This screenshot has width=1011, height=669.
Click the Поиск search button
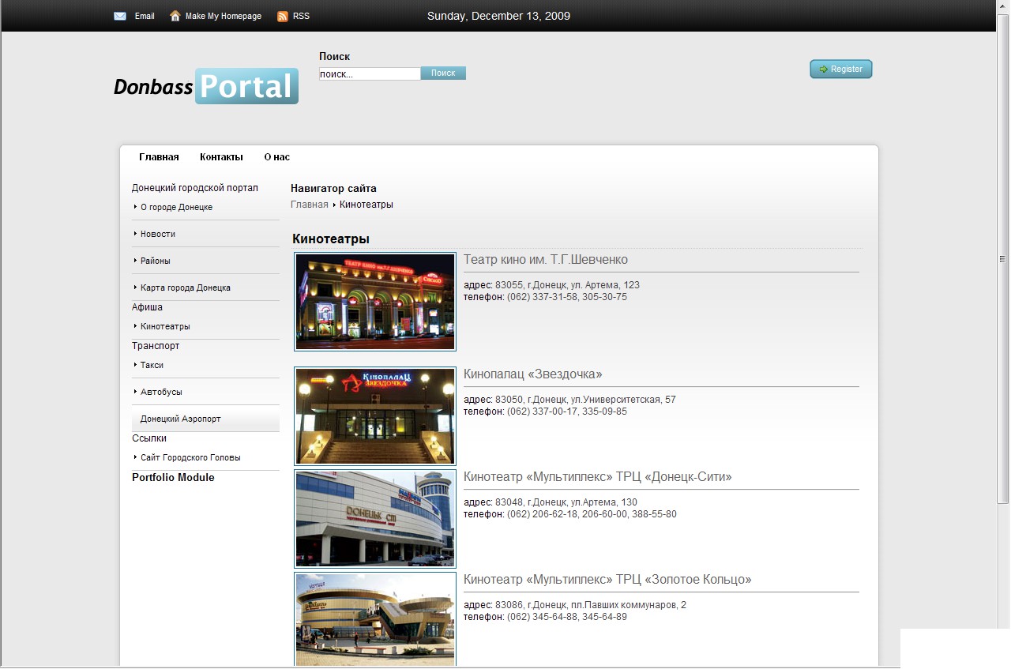click(443, 73)
